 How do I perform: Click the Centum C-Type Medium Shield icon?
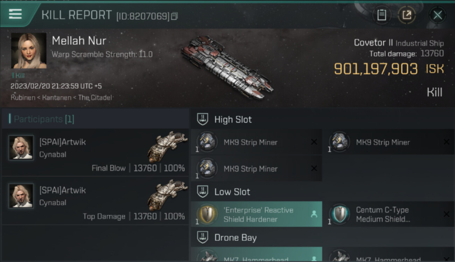(x=339, y=214)
